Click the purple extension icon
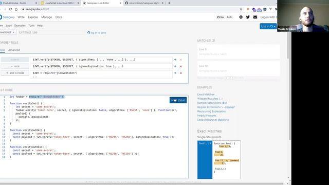This screenshot has height=185, width=329. pyautogui.click(x=254, y=9)
